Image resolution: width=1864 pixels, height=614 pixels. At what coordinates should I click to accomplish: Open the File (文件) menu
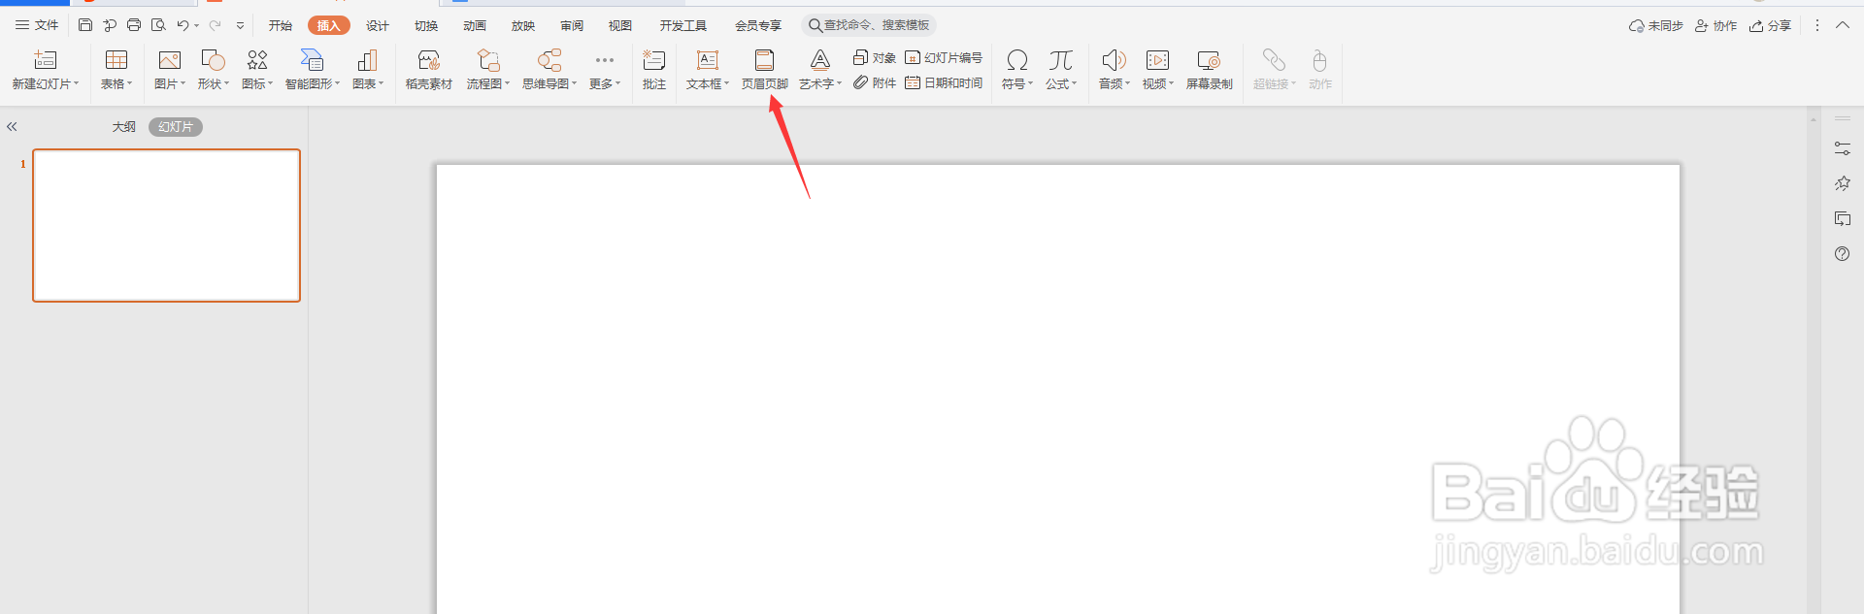(x=37, y=25)
